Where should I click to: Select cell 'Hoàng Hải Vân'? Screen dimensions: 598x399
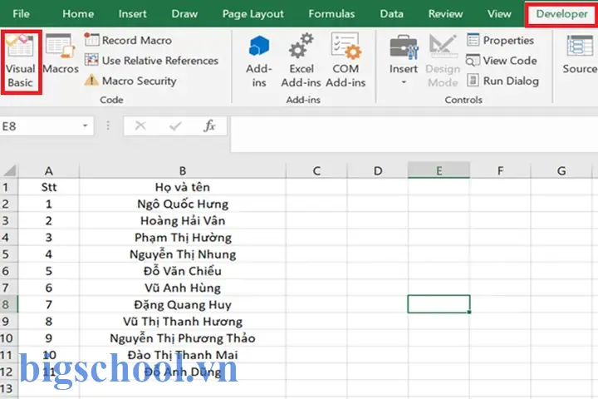tap(183, 220)
